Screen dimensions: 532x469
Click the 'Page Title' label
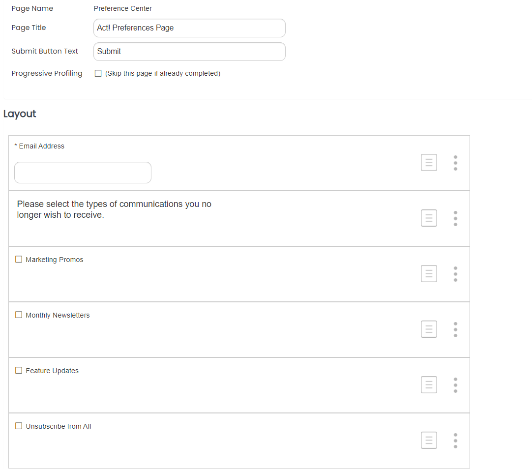click(29, 28)
